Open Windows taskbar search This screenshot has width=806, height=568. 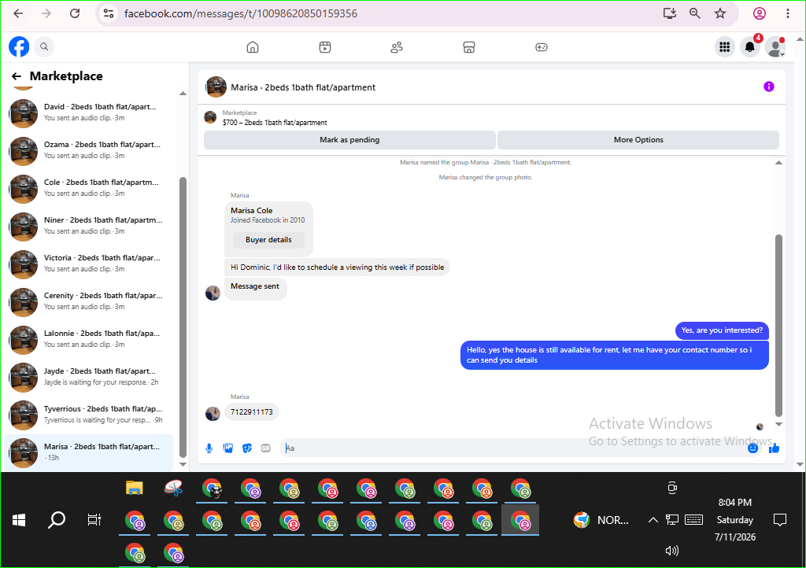tap(57, 520)
